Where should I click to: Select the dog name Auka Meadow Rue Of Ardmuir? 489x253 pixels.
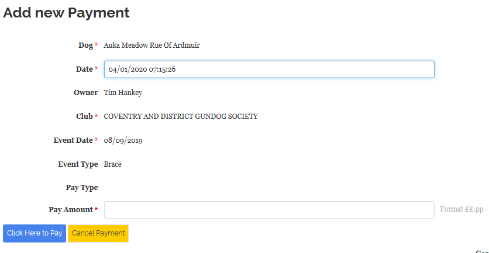point(151,45)
